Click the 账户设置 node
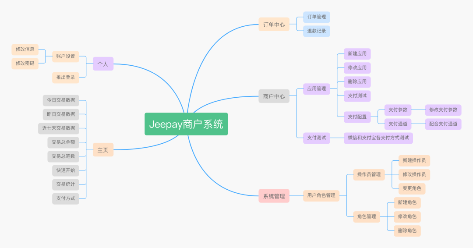This screenshot has height=248, width=473. pyautogui.click(x=65, y=57)
